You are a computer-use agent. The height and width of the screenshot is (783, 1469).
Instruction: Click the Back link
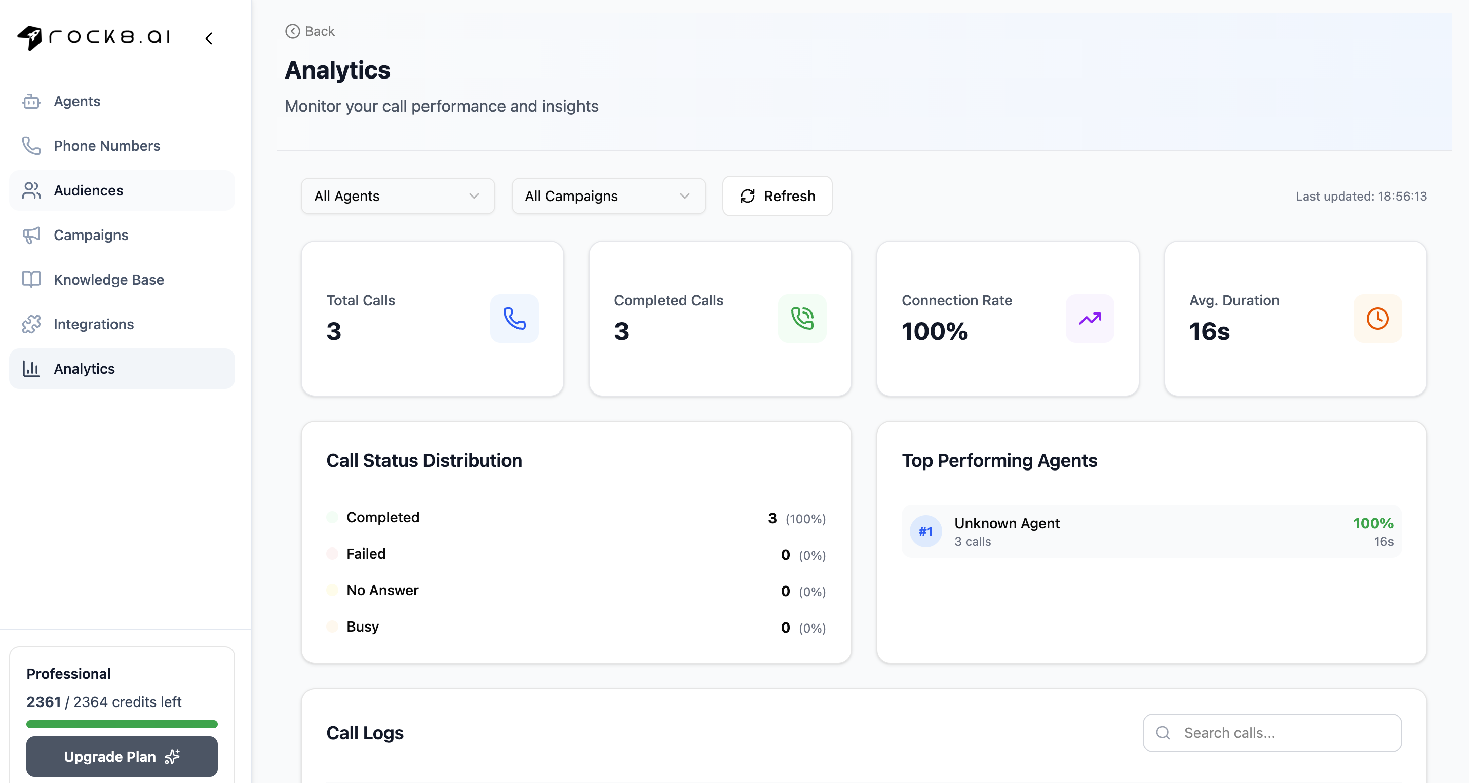(310, 31)
